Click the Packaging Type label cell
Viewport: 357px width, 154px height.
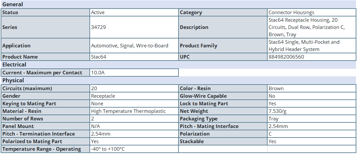click(223, 119)
